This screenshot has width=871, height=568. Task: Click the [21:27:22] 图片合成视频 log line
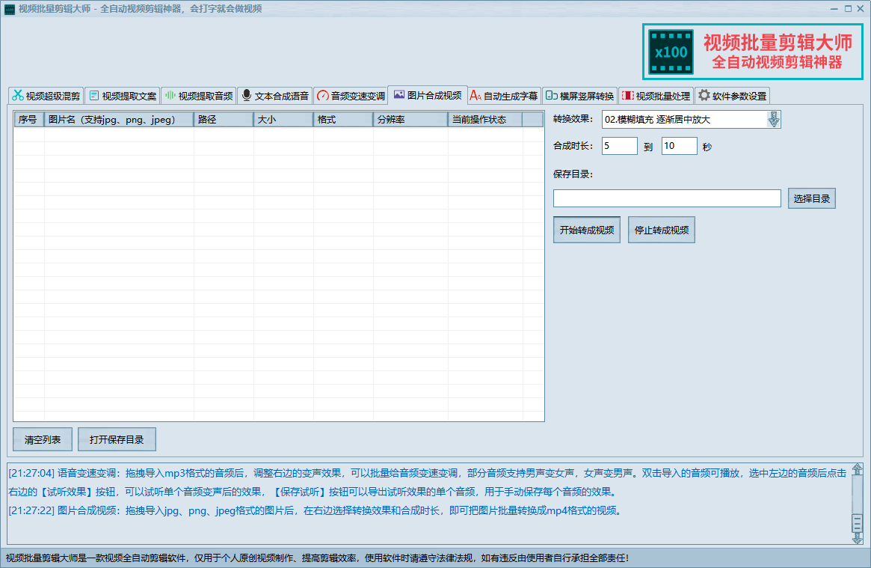point(315,510)
